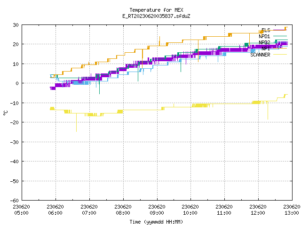
Task: Click the y-axis label 0
Action: [x=17, y=83]
